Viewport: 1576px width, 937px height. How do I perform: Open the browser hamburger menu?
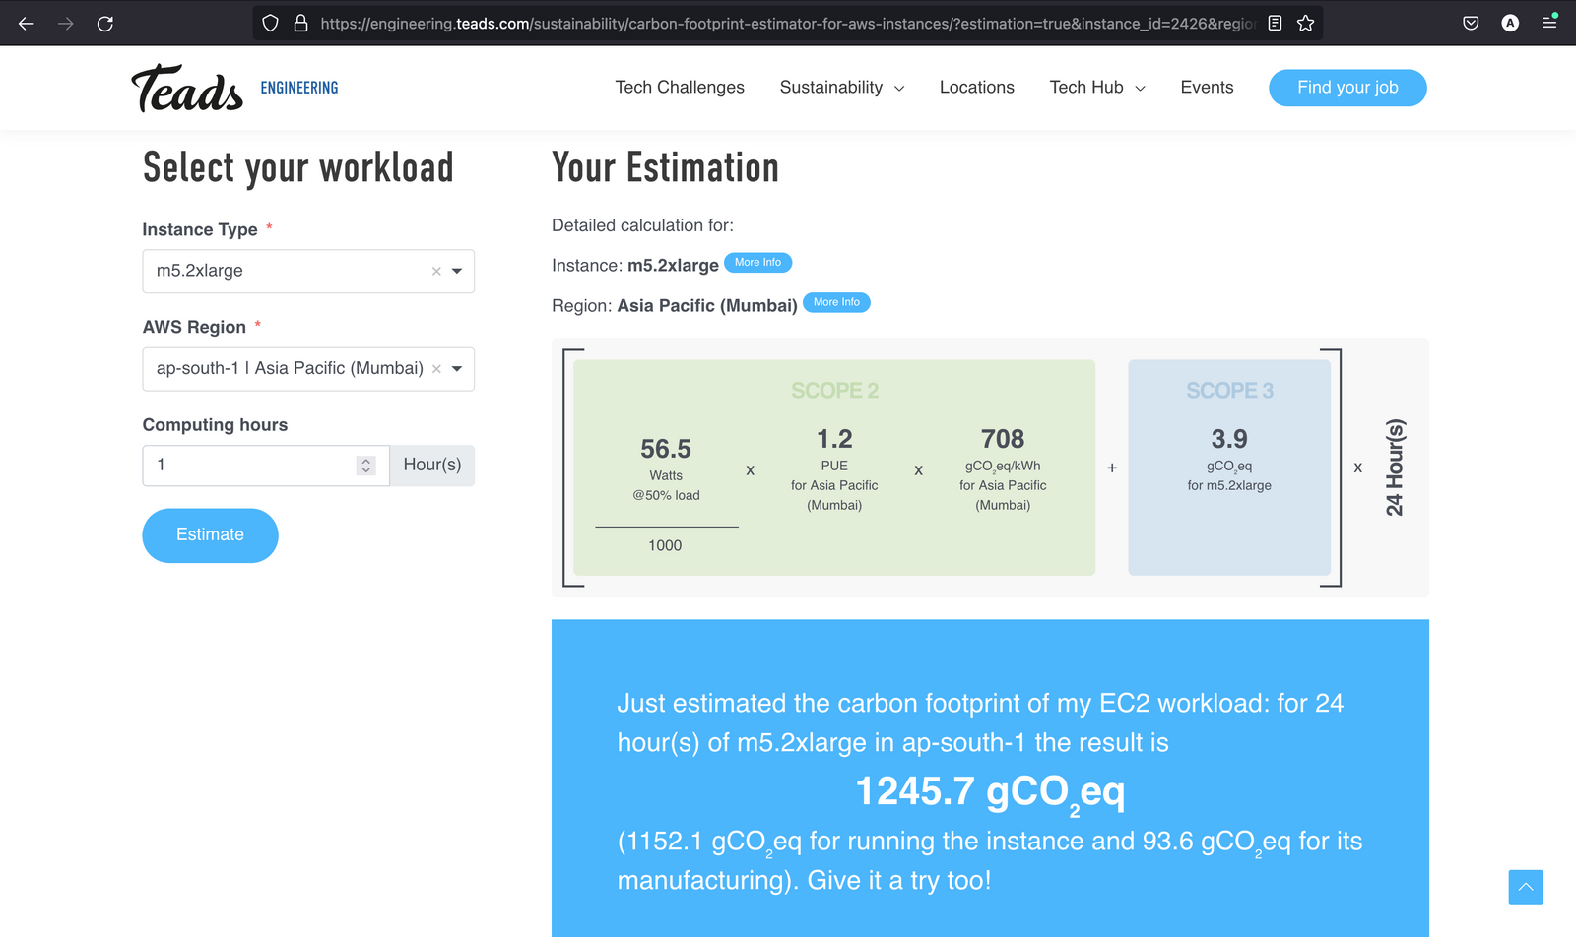(x=1549, y=23)
